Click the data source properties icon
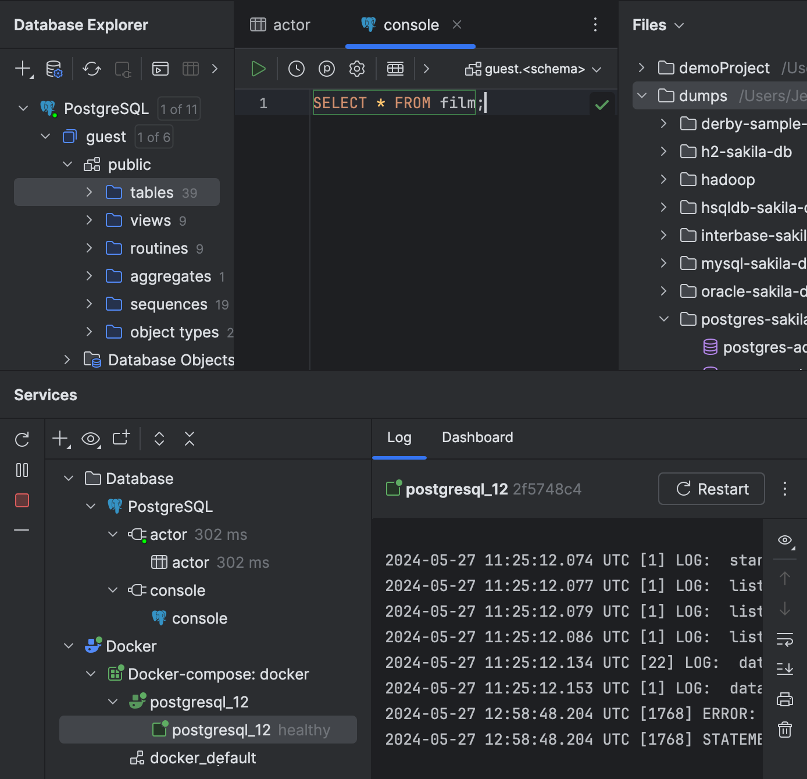Screen dimensions: 807x779 coord(54,69)
